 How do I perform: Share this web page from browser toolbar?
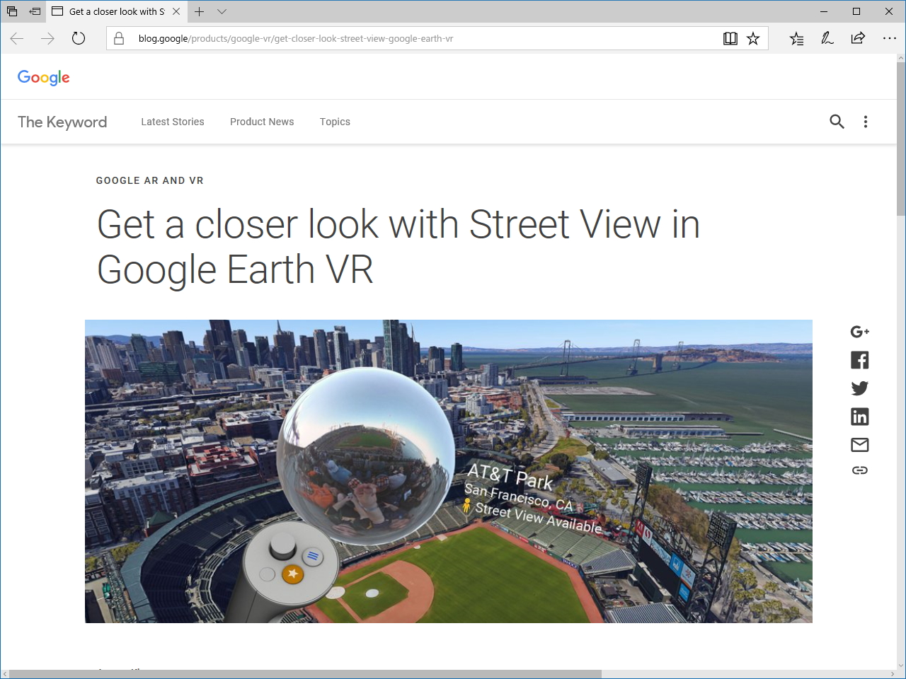858,38
